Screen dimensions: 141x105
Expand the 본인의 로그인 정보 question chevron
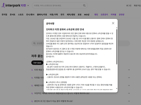[x=129, y=101]
